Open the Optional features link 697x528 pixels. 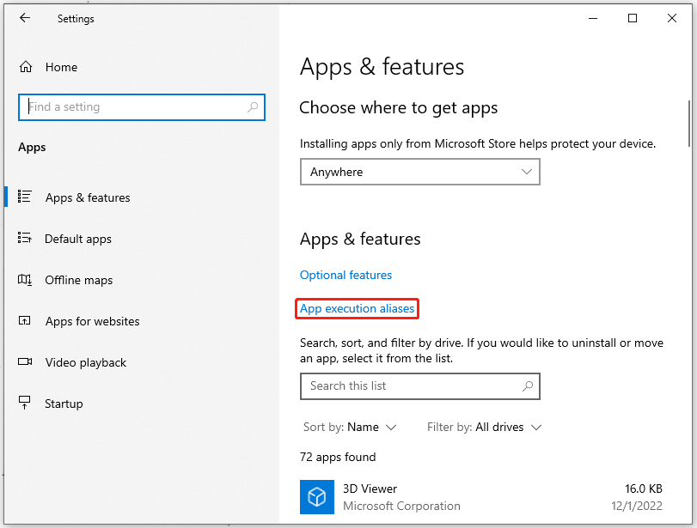(x=345, y=275)
